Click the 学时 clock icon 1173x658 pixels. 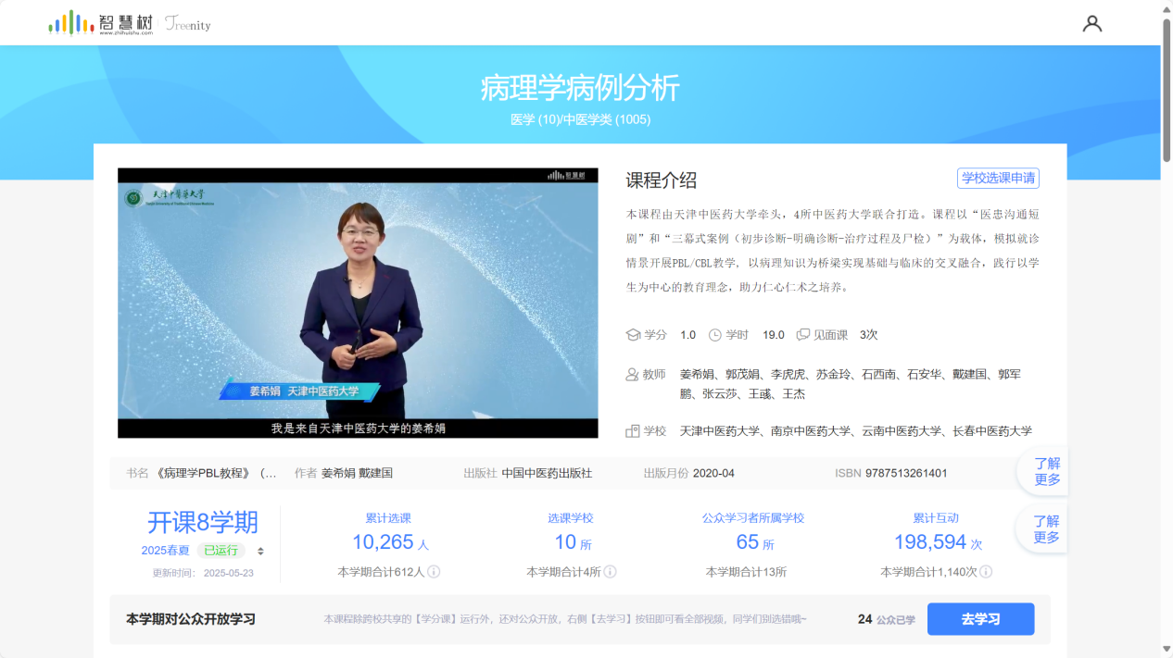point(715,335)
